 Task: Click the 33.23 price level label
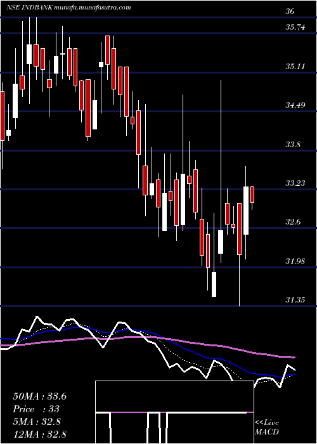295,183
